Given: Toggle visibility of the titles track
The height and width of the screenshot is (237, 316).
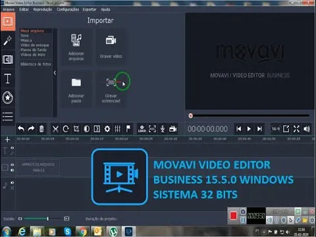Looking at the screenshot, I should 13,148.
